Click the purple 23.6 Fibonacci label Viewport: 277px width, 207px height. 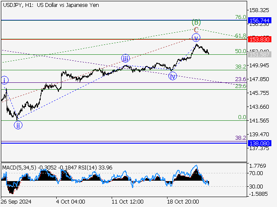coord(241,79)
